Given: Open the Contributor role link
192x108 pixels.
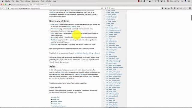Looking at the screenshot, I should pyautogui.click(x=54, y=40).
